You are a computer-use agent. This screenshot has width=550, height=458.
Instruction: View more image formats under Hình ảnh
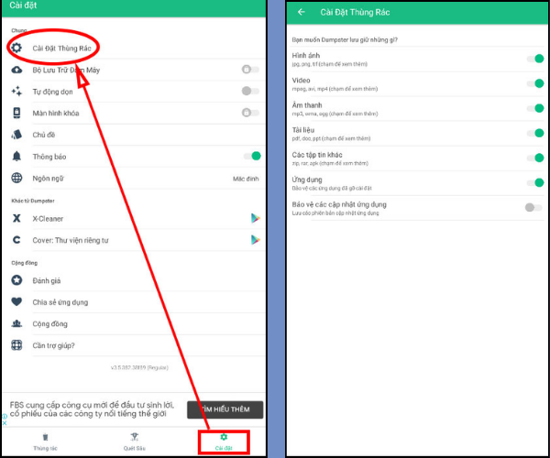point(330,64)
